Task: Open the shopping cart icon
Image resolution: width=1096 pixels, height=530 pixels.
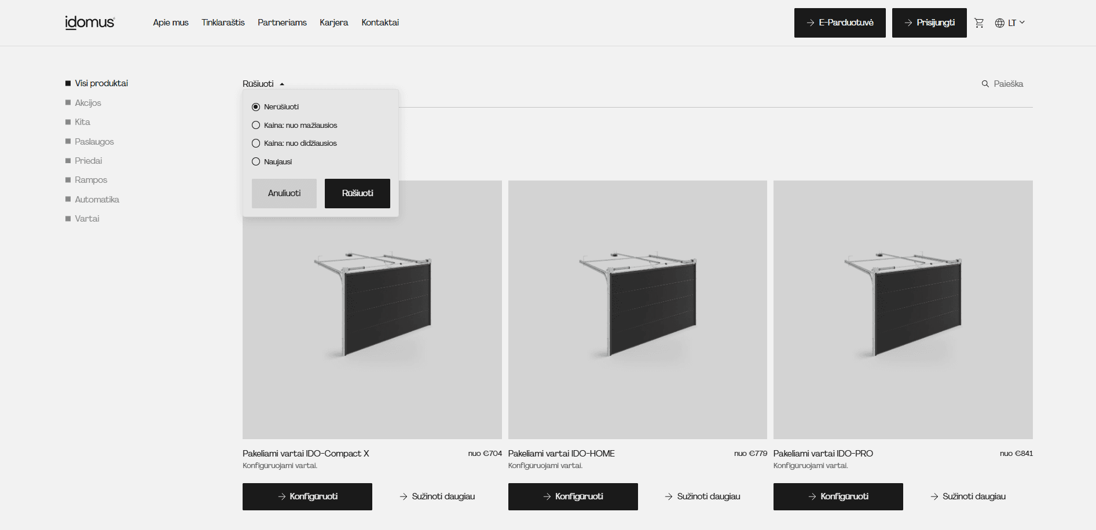Action: (979, 23)
